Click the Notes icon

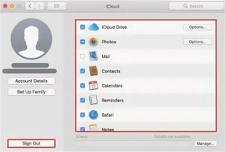(x=93, y=128)
